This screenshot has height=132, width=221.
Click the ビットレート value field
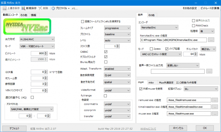click(x=38, y=53)
